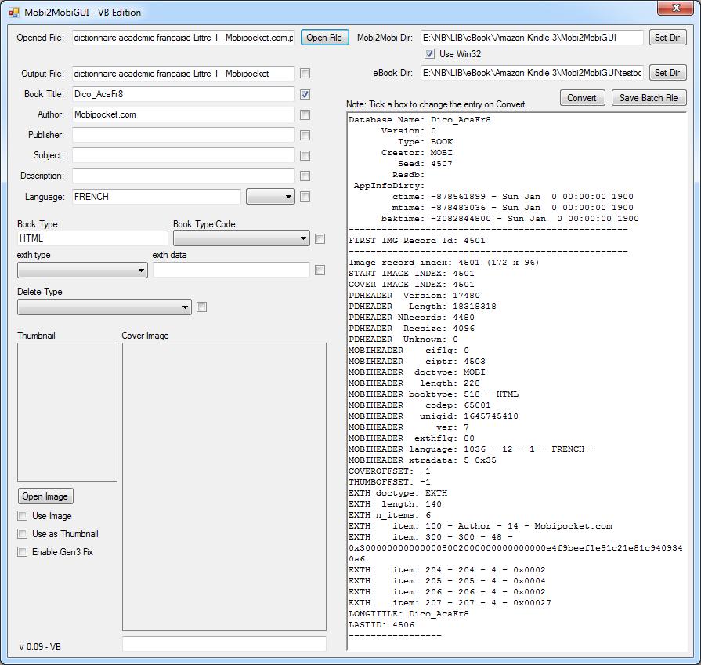Open the Language dropdown
Viewport: 701px width, 665px height.
(x=270, y=197)
